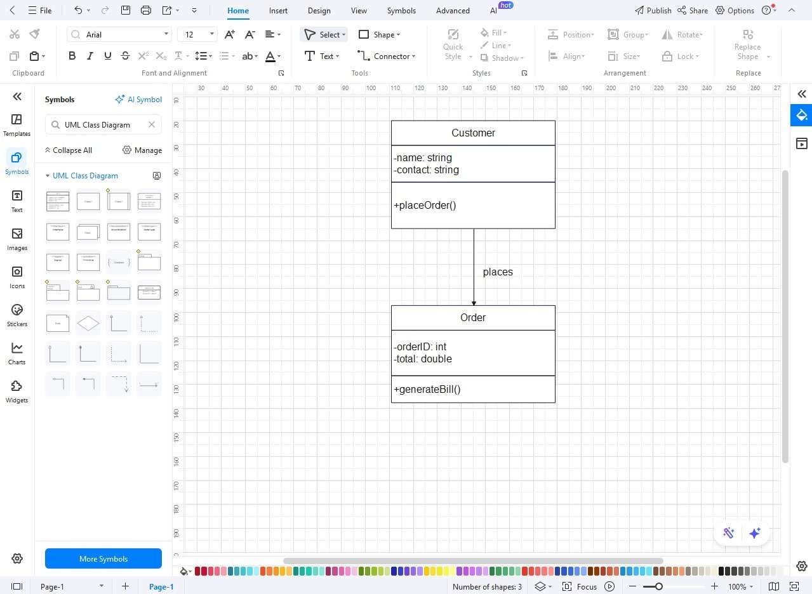Click the Export icon in title bar

coord(167,10)
